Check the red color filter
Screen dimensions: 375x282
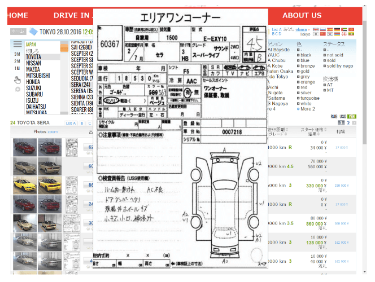pyautogui.click(x=298, y=87)
